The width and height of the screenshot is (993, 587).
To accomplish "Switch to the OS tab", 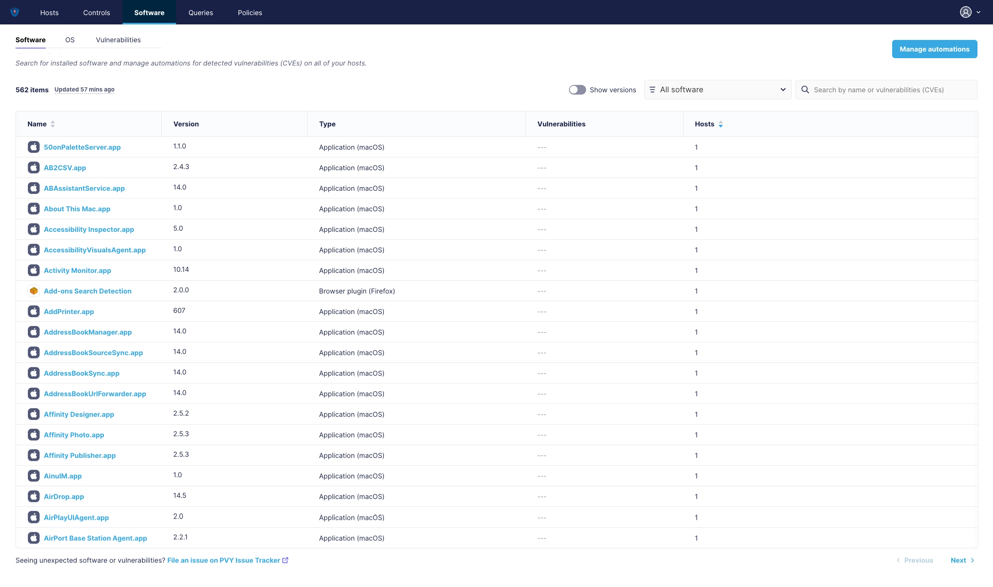I will tap(69, 40).
